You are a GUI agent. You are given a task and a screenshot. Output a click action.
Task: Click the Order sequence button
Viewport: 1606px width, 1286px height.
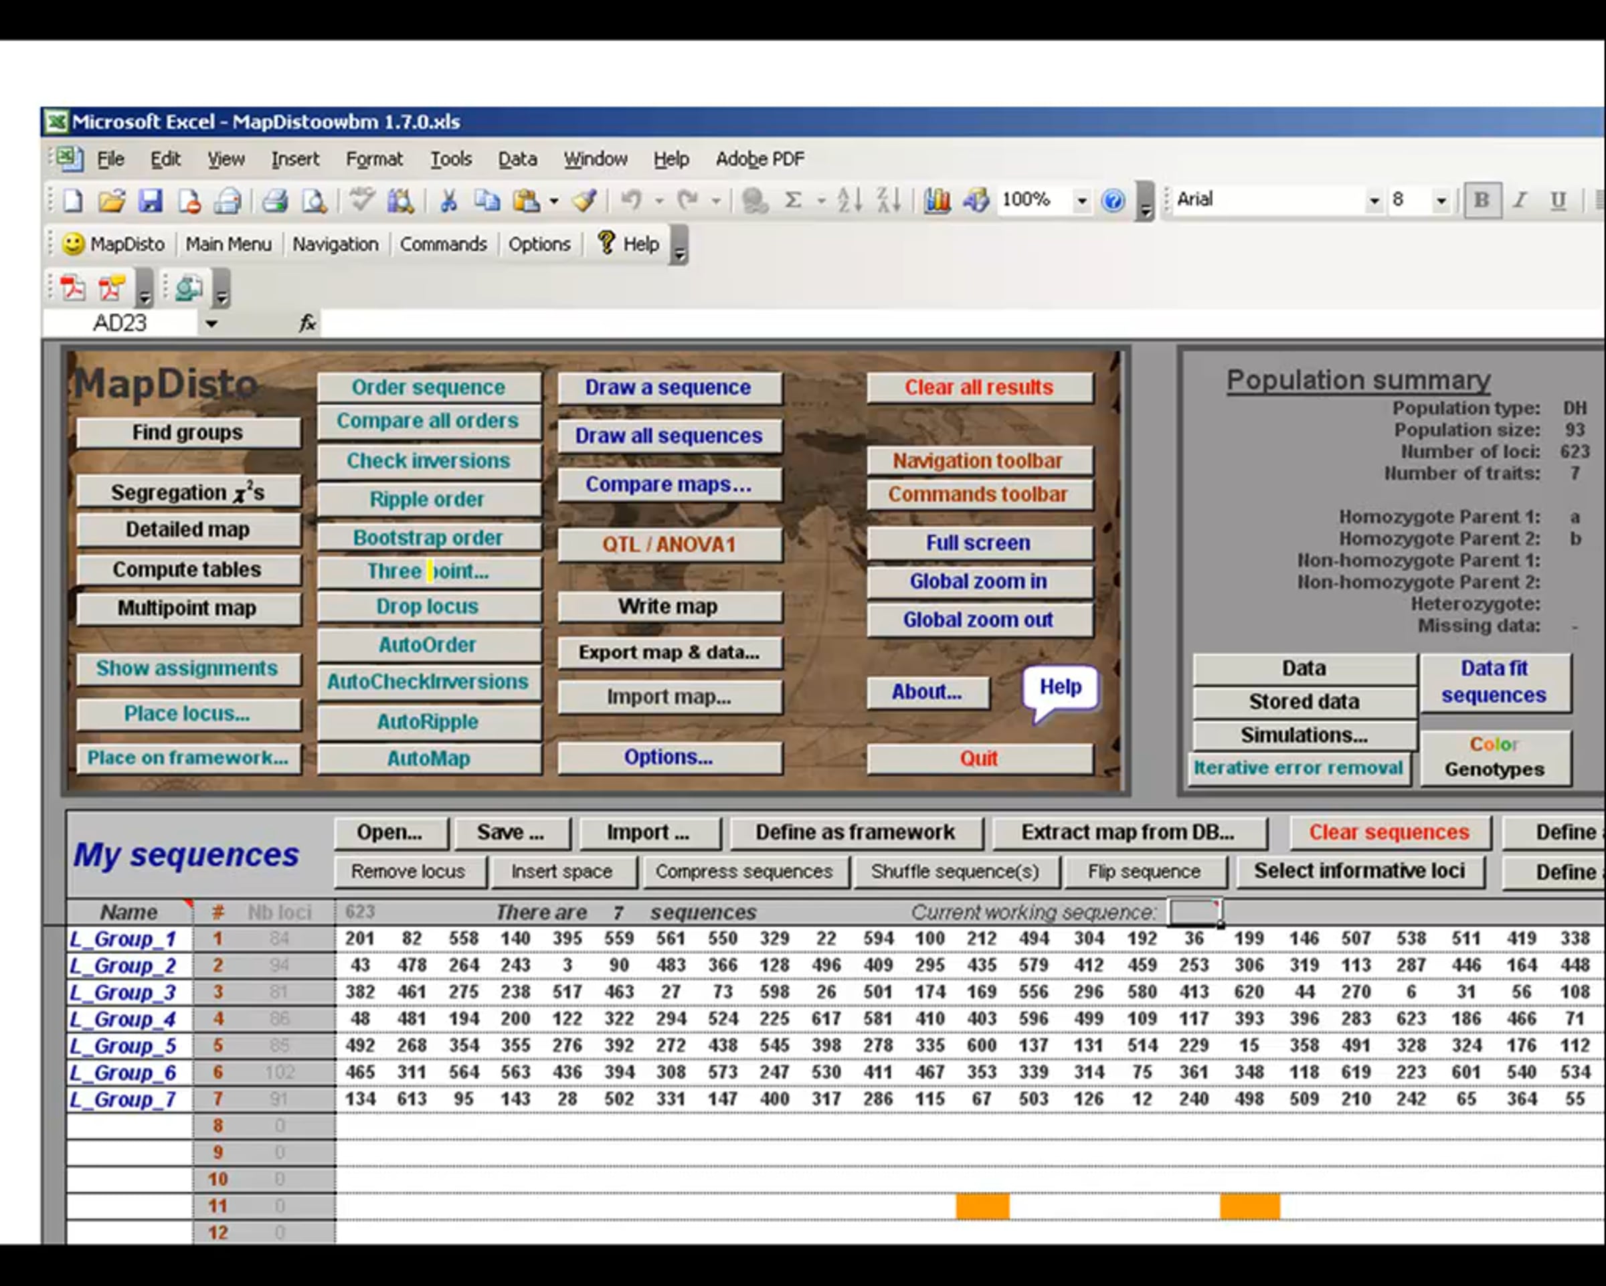(x=428, y=387)
